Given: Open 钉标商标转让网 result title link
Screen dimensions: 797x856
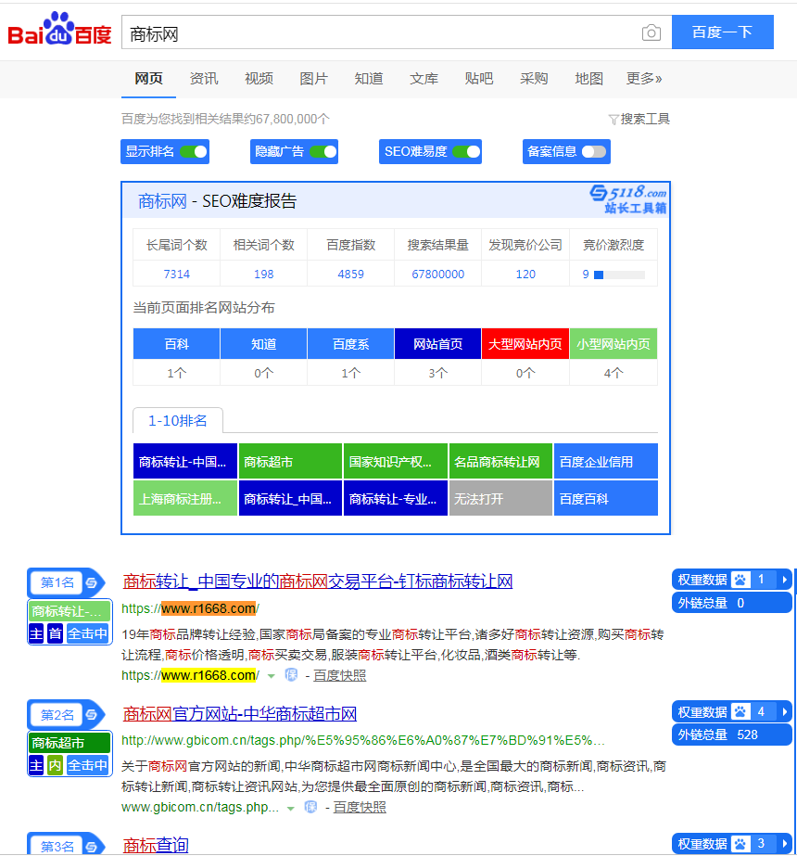Looking at the screenshot, I should (x=318, y=581).
